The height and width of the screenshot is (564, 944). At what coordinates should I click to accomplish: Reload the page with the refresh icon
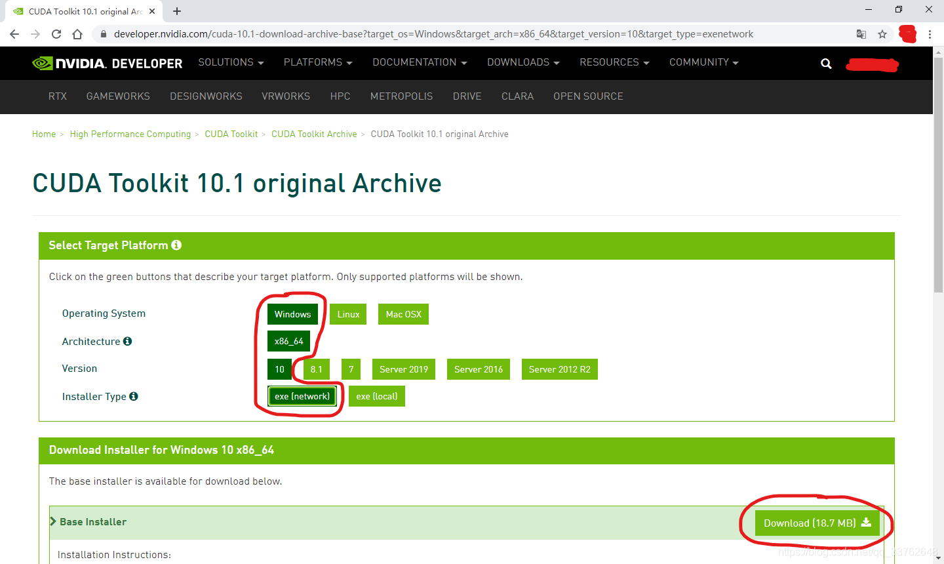tap(56, 34)
